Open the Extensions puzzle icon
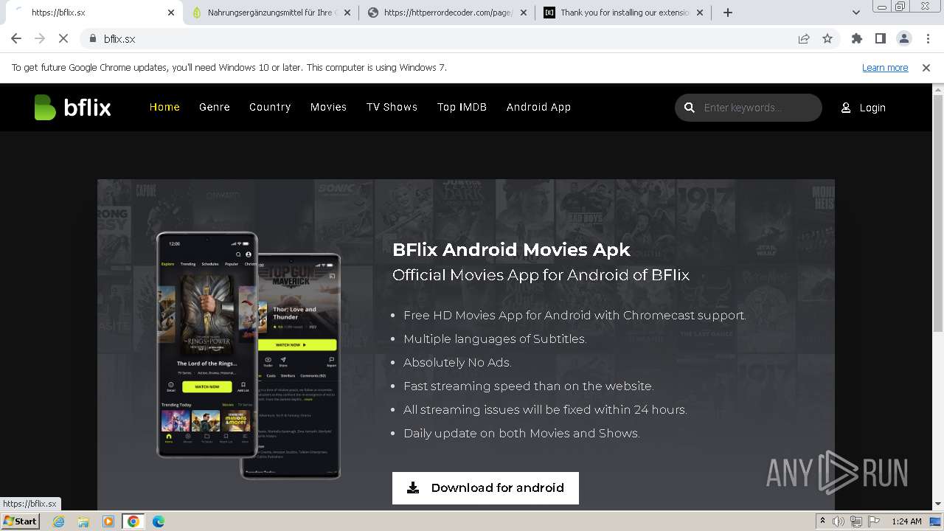 (857, 38)
